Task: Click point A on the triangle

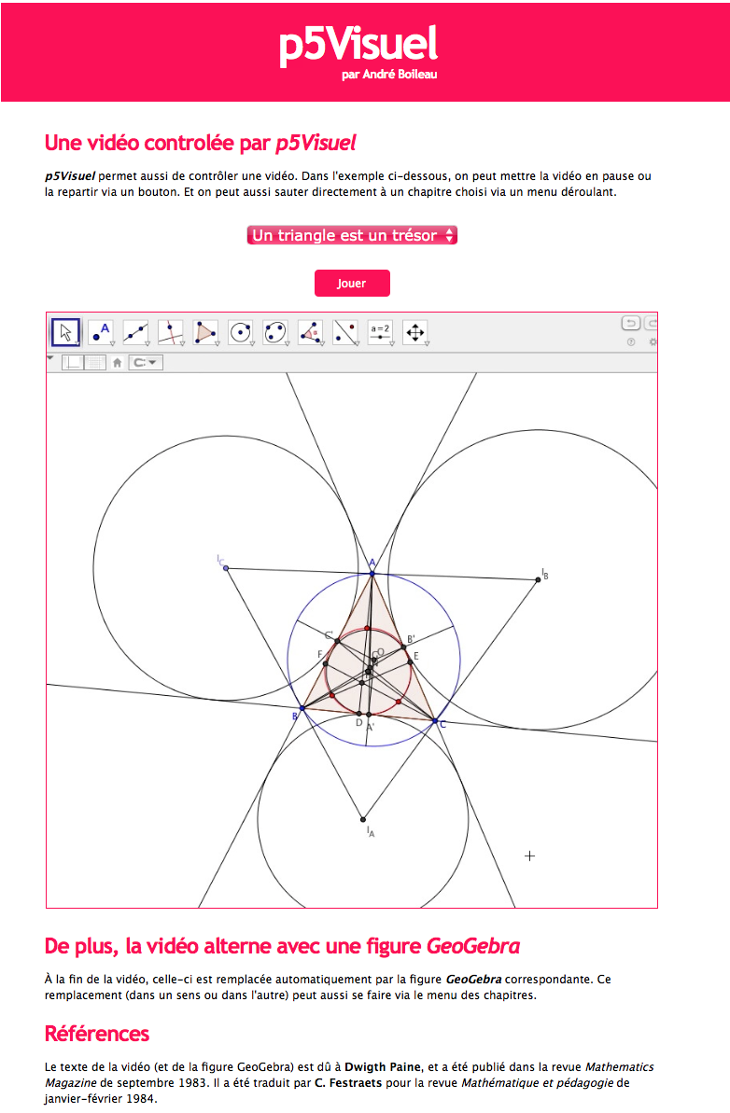Action: (x=372, y=573)
